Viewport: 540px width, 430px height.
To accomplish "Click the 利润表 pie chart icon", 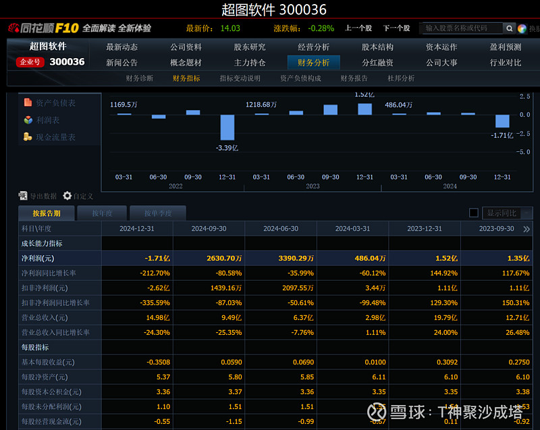I will pos(28,120).
